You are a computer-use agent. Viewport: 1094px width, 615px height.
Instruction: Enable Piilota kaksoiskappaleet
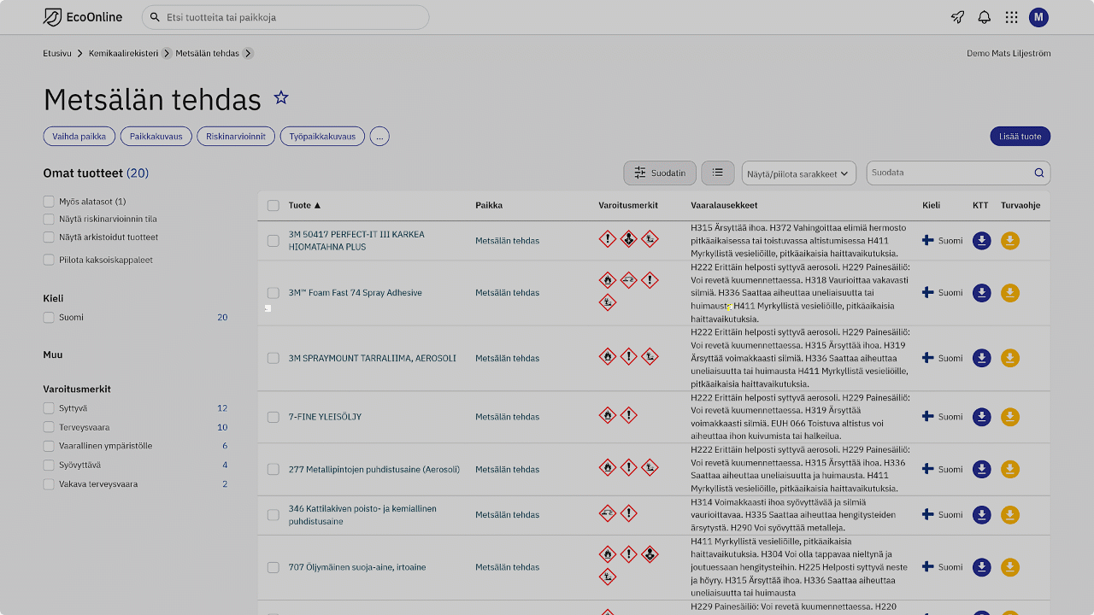tap(49, 260)
